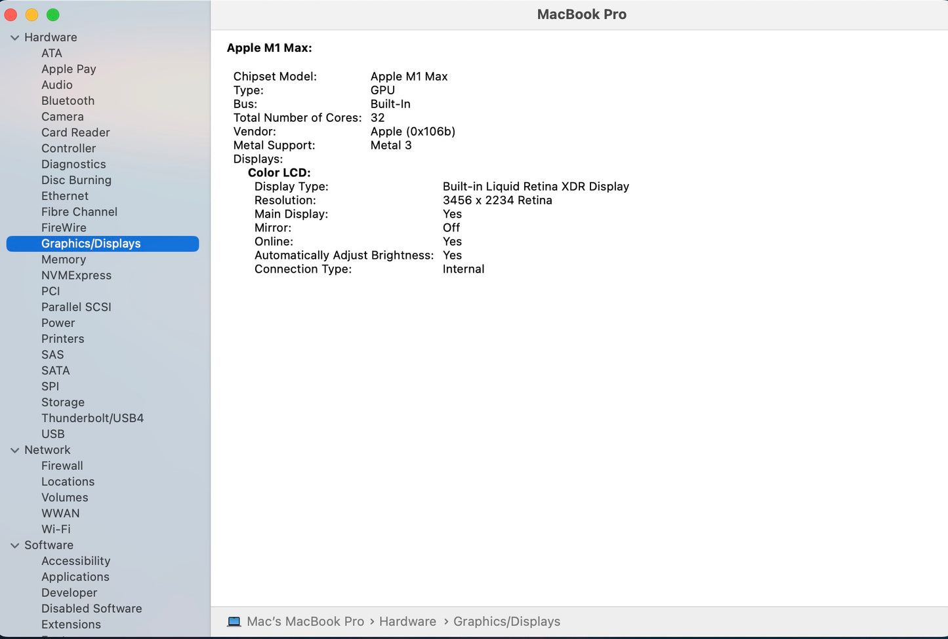This screenshot has height=639, width=948.
Task: Select the highlighted Graphics/Displays row
Action: tap(102, 244)
